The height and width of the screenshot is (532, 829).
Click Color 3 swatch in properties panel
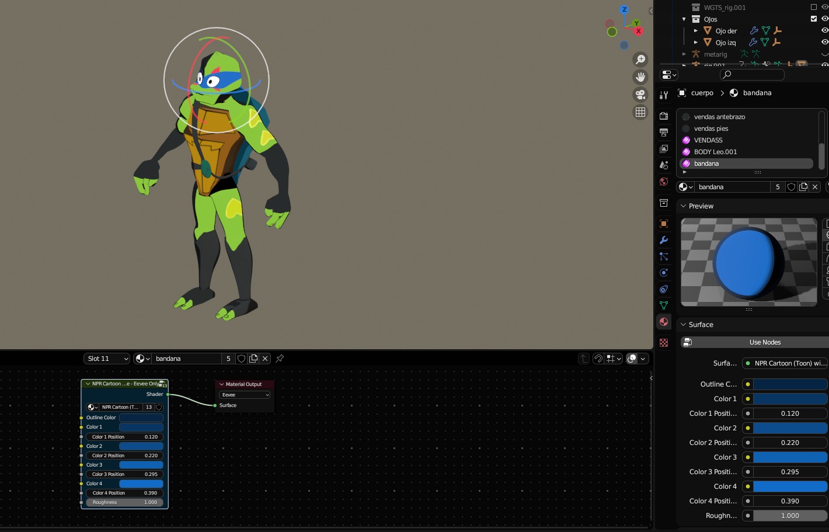[x=790, y=457]
